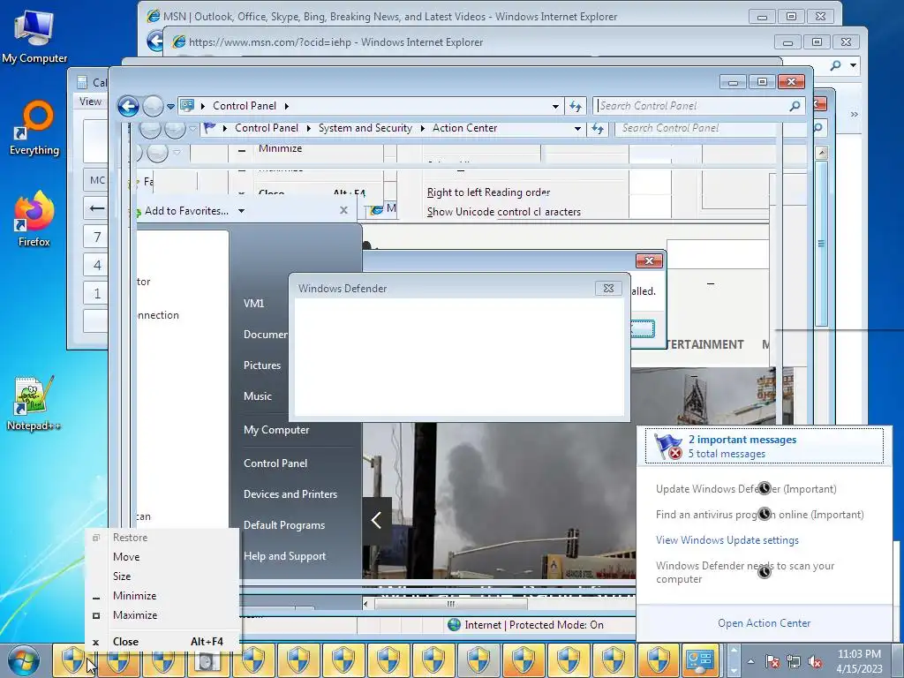Open the Internet Explorer search provider dropdown
Image resolution: width=904 pixels, height=678 pixels.
tap(854, 65)
